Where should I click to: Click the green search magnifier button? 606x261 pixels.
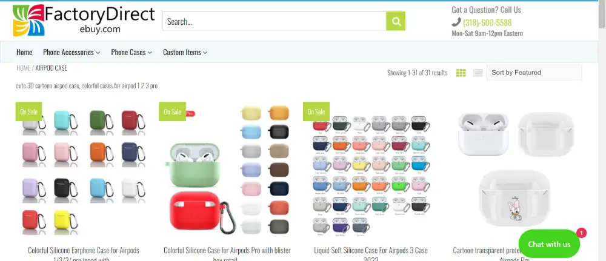pyautogui.click(x=395, y=21)
